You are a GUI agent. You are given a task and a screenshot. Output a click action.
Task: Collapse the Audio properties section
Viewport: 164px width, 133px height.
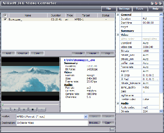point(118,103)
